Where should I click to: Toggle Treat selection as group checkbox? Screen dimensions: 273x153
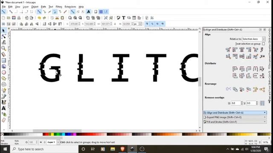tap(264, 44)
